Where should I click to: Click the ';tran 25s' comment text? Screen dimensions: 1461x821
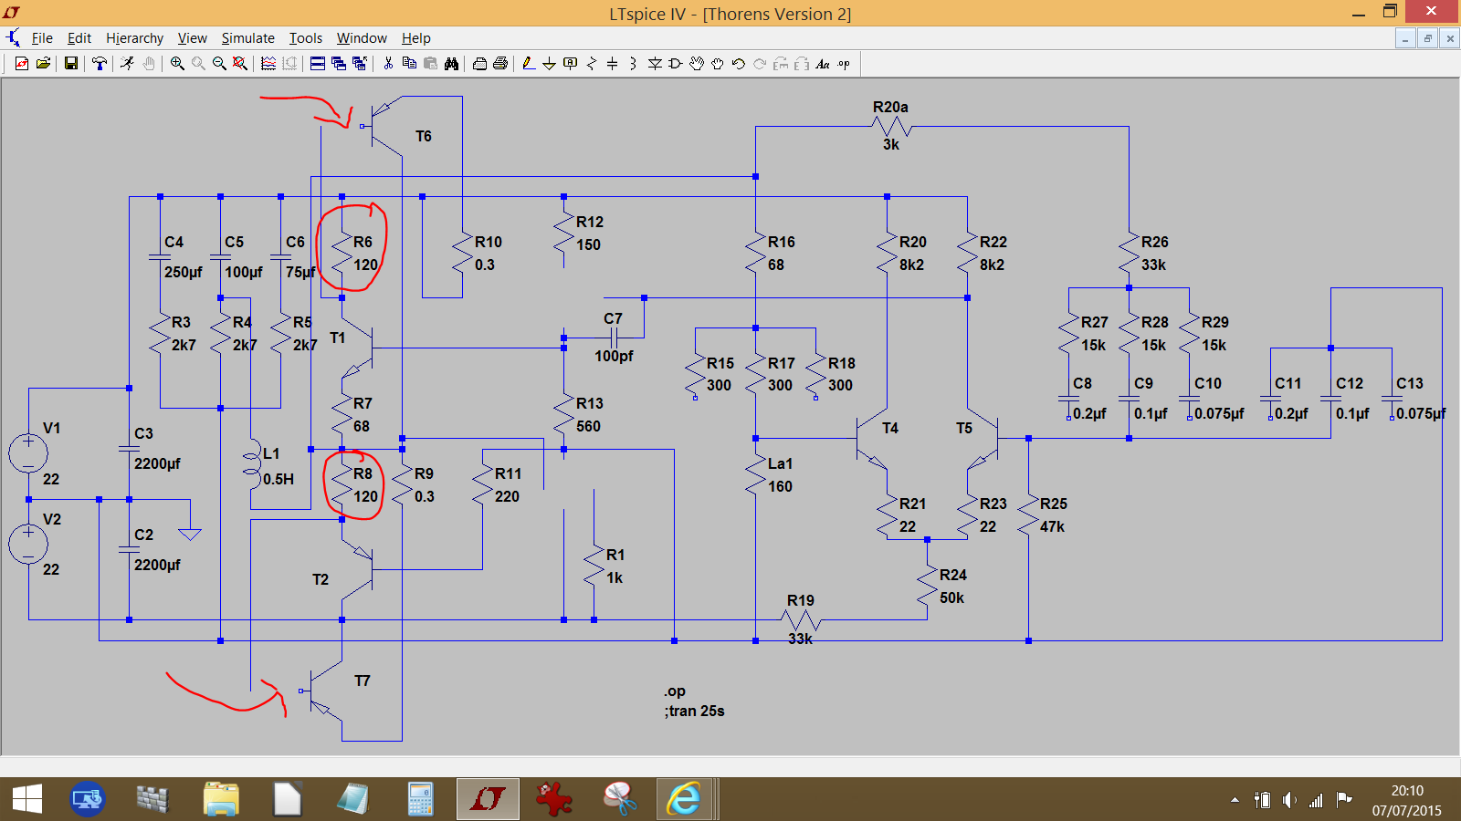[694, 712]
